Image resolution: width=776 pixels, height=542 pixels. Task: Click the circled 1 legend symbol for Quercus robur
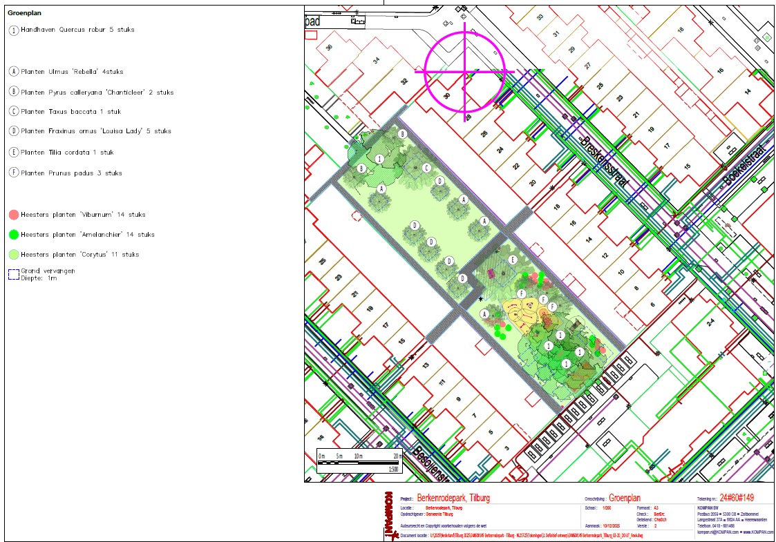click(14, 30)
